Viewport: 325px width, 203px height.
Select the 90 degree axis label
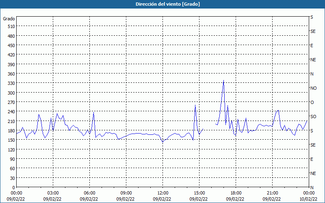point(13,159)
